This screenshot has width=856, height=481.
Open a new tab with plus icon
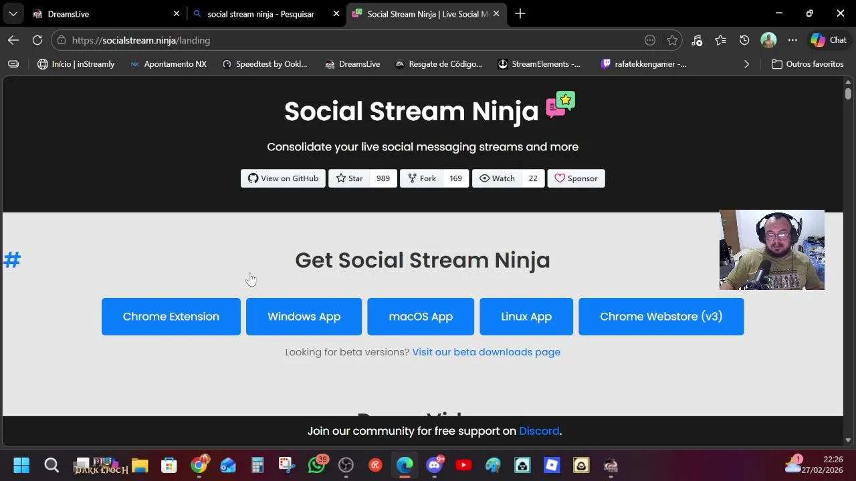pyautogui.click(x=520, y=13)
